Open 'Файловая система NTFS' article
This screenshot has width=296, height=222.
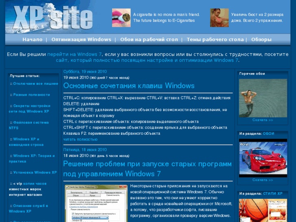click(29, 125)
